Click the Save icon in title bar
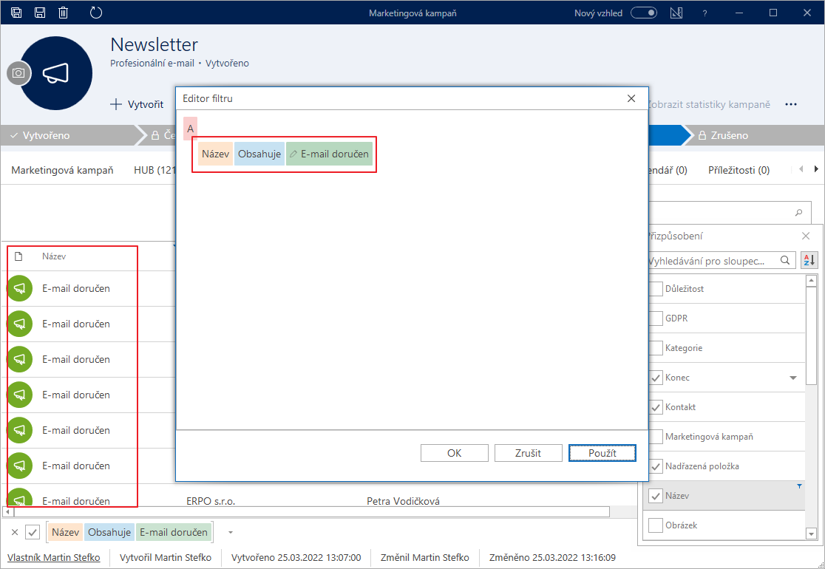Screen dimensions: 825x569 coord(40,13)
